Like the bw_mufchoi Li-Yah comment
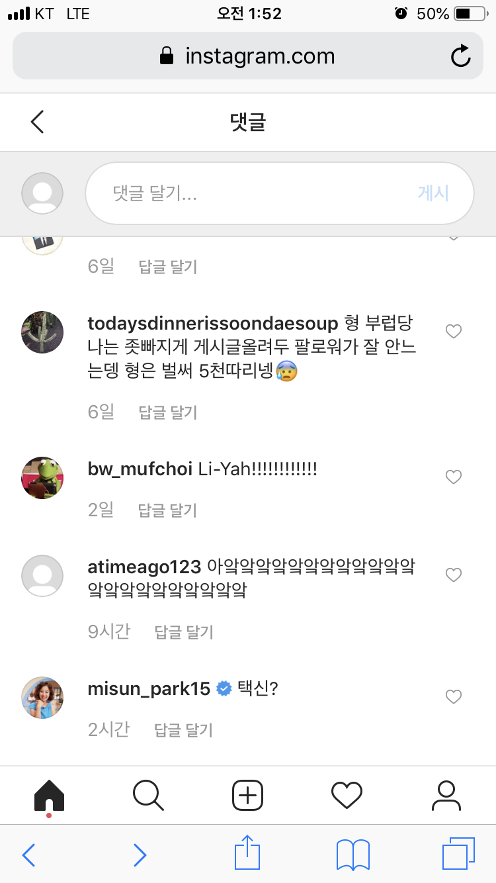This screenshot has width=496, height=883. point(453,477)
